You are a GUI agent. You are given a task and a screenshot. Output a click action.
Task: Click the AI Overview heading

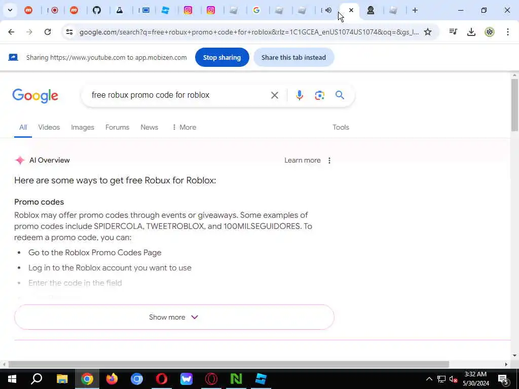pyautogui.click(x=49, y=161)
